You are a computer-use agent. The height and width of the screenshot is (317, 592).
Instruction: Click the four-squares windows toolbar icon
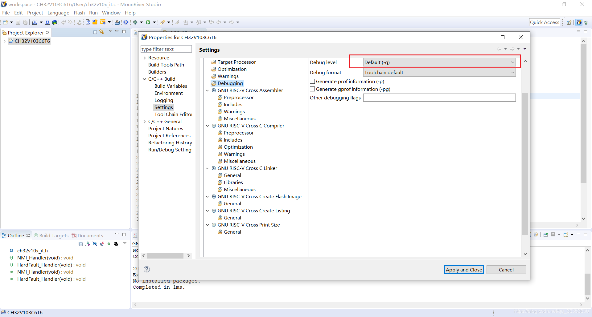point(95,22)
